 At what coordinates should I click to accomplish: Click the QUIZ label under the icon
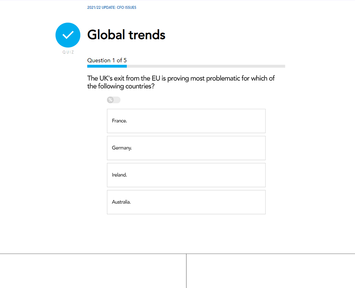(x=68, y=52)
